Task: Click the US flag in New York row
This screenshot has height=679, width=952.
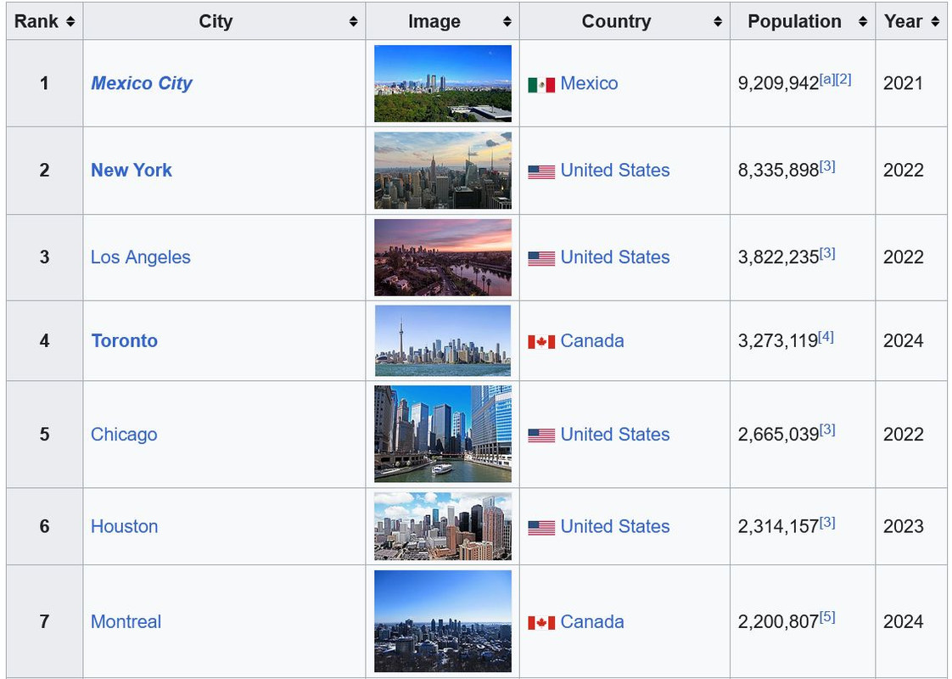Action: coord(541,171)
